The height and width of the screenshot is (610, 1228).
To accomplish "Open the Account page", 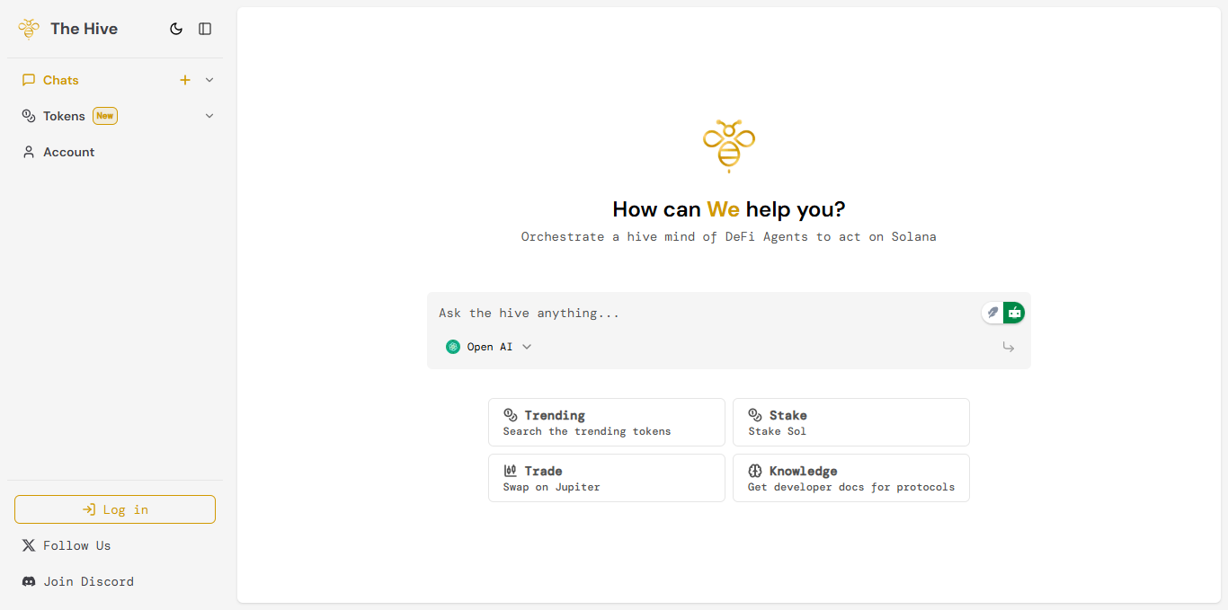I will pyautogui.click(x=68, y=152).
